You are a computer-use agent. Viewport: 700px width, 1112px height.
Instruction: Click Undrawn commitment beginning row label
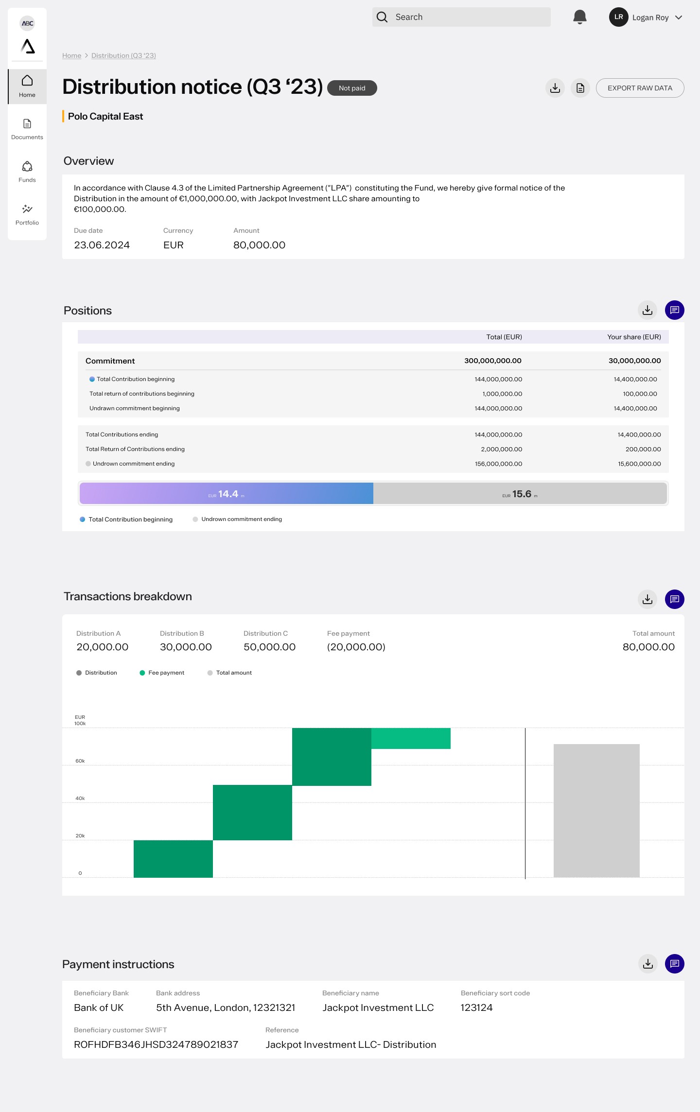coord(135,408)
